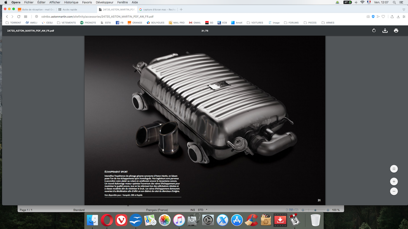Open the Speed Dial grid icon
408x229 pixels.
pyautogui.click(x=25, y=17)
